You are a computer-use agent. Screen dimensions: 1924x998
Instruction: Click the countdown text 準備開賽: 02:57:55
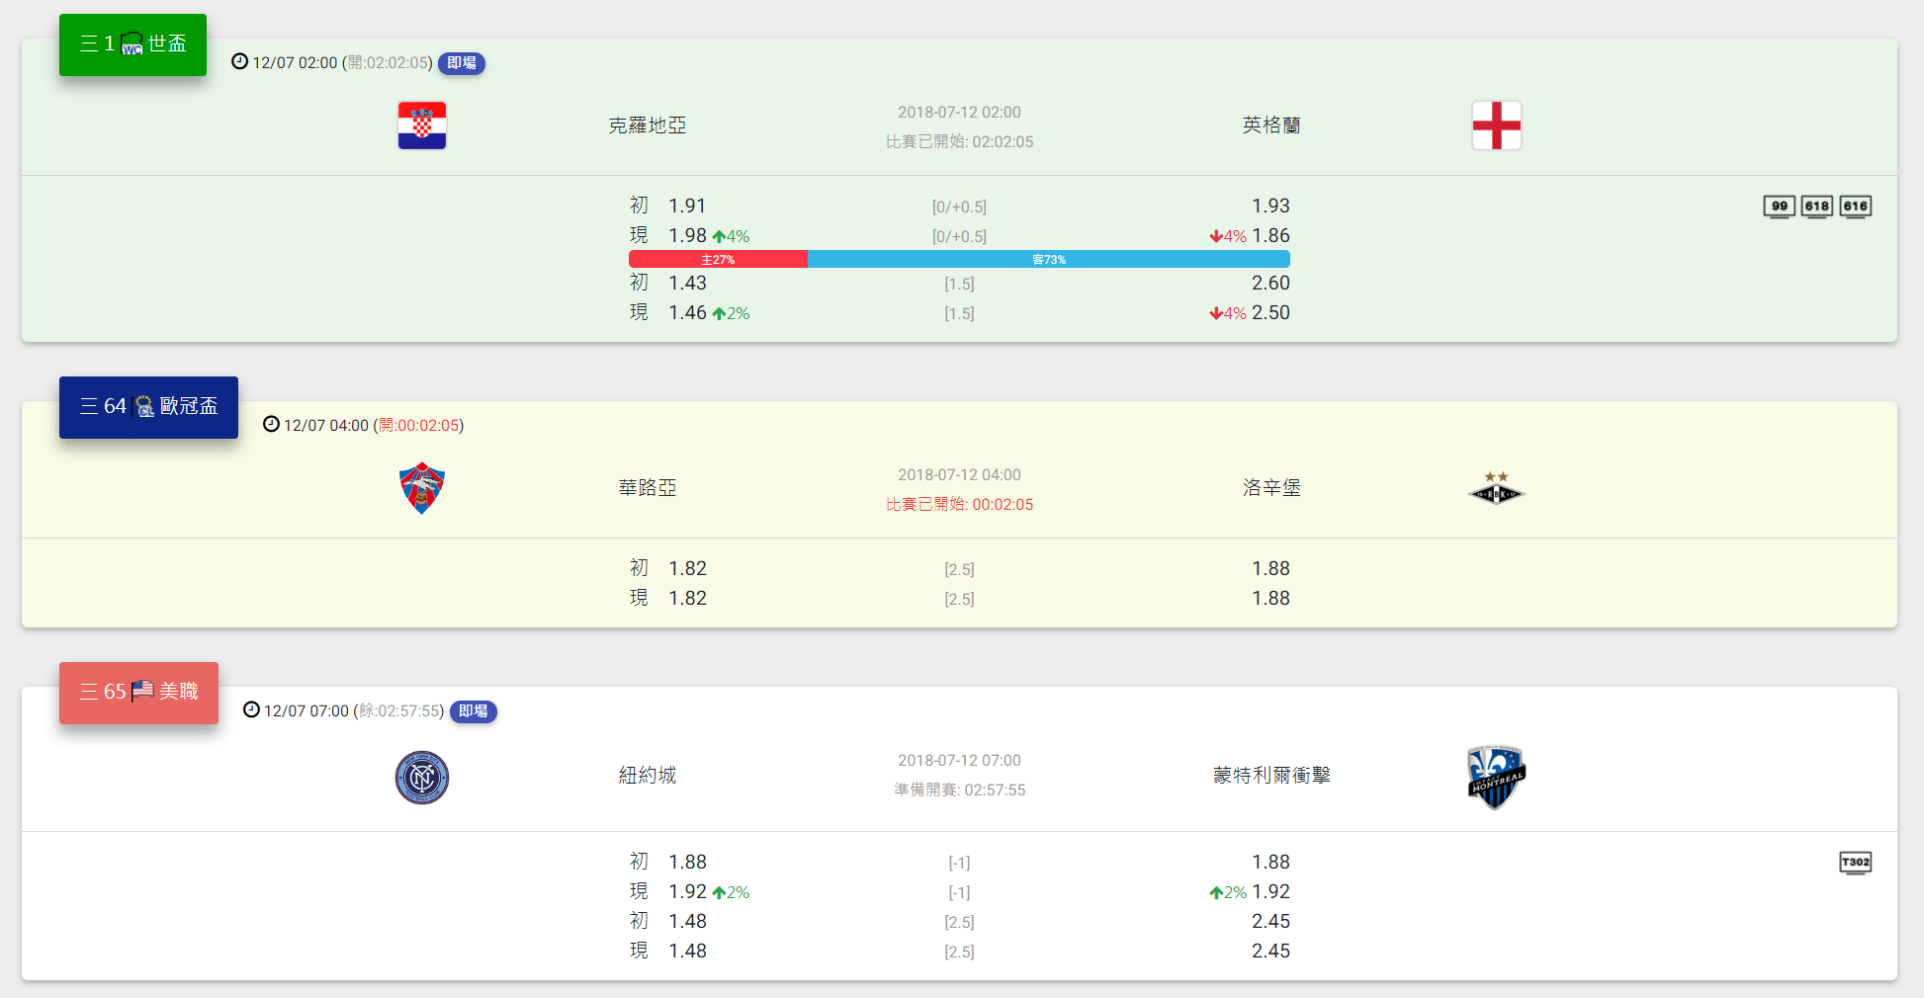pos(959,790)
